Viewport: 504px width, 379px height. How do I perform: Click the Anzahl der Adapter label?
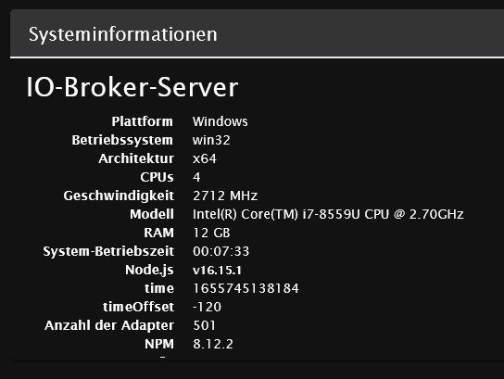pyautogui.click(x=109, y=325)
